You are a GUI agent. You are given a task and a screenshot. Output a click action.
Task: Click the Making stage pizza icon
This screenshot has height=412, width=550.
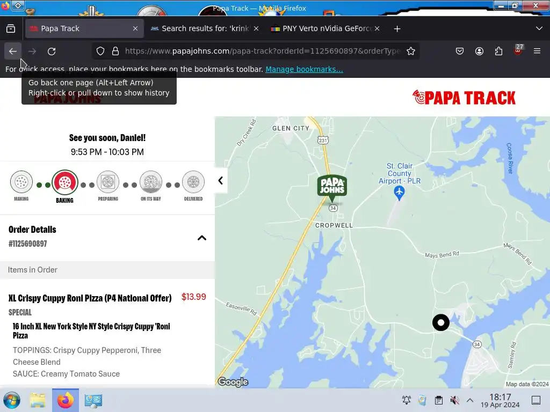21,182
